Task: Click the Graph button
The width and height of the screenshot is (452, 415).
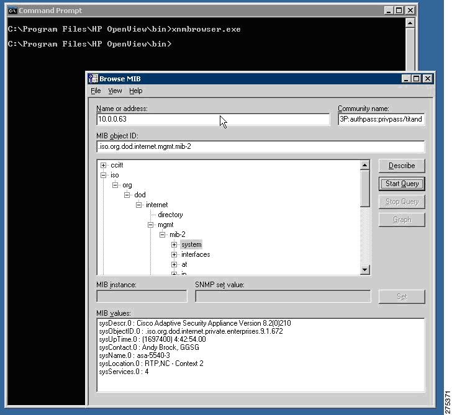Action: 402,220
